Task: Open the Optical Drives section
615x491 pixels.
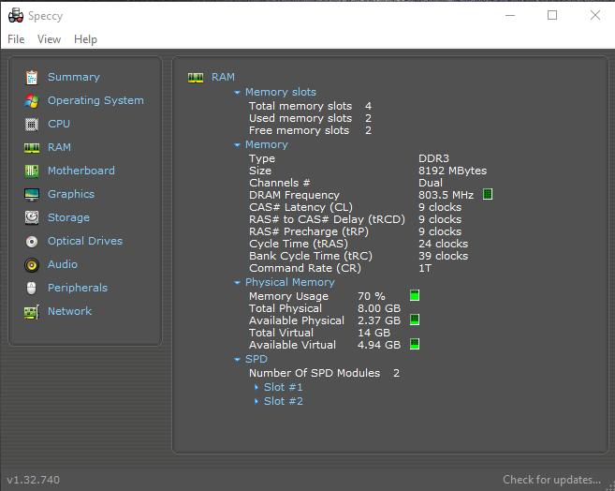Action: pos(85,241)
